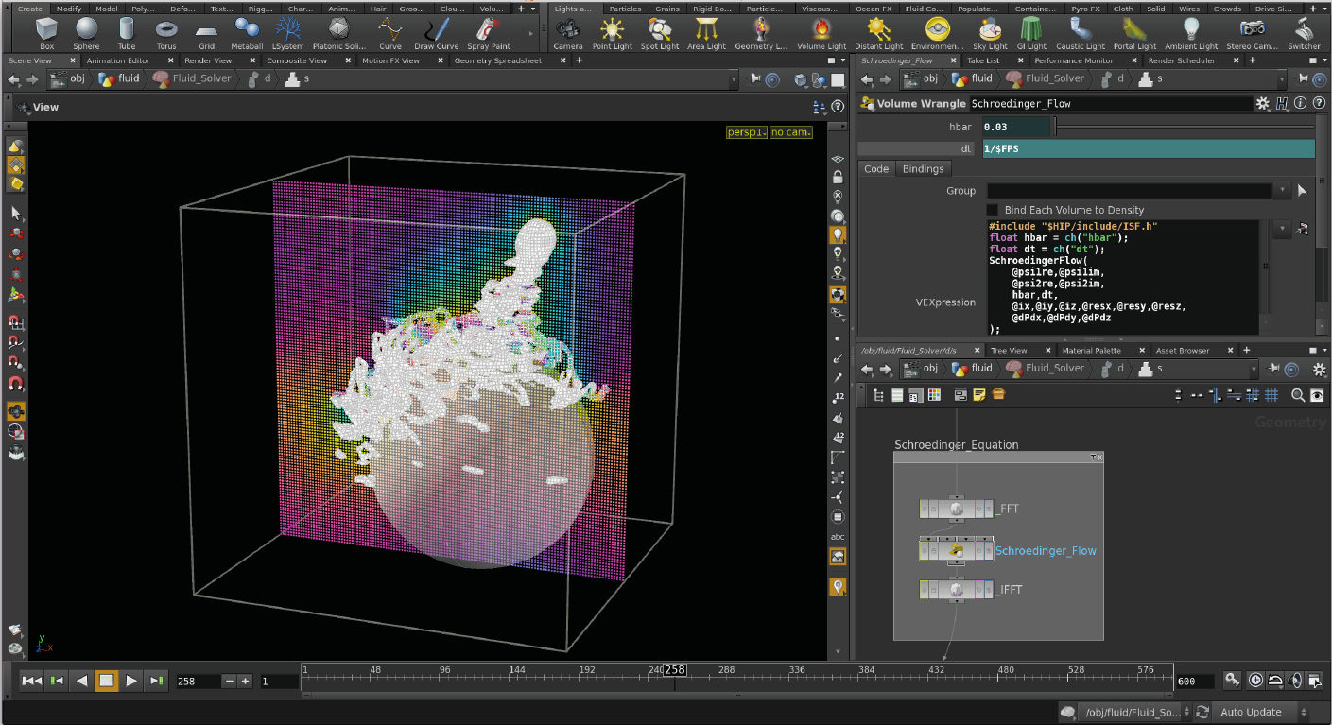
Task: Select the Volume Light tool
Action: pyautogui.click(x=822, y=33)
